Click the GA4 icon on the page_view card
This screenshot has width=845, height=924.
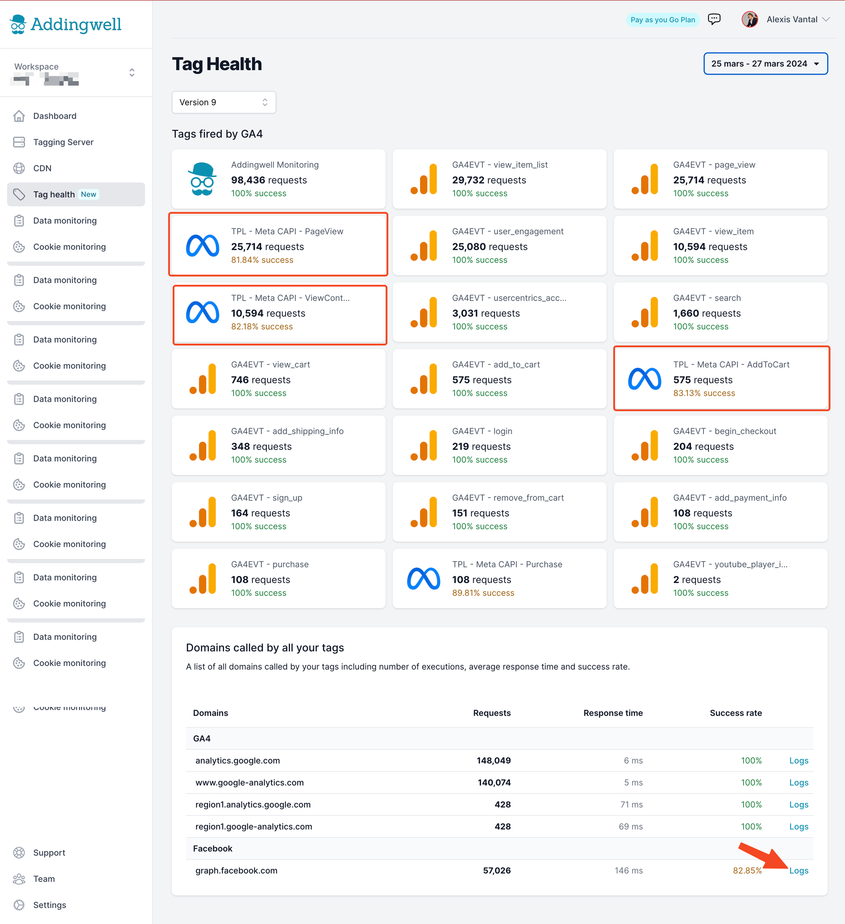644,179
